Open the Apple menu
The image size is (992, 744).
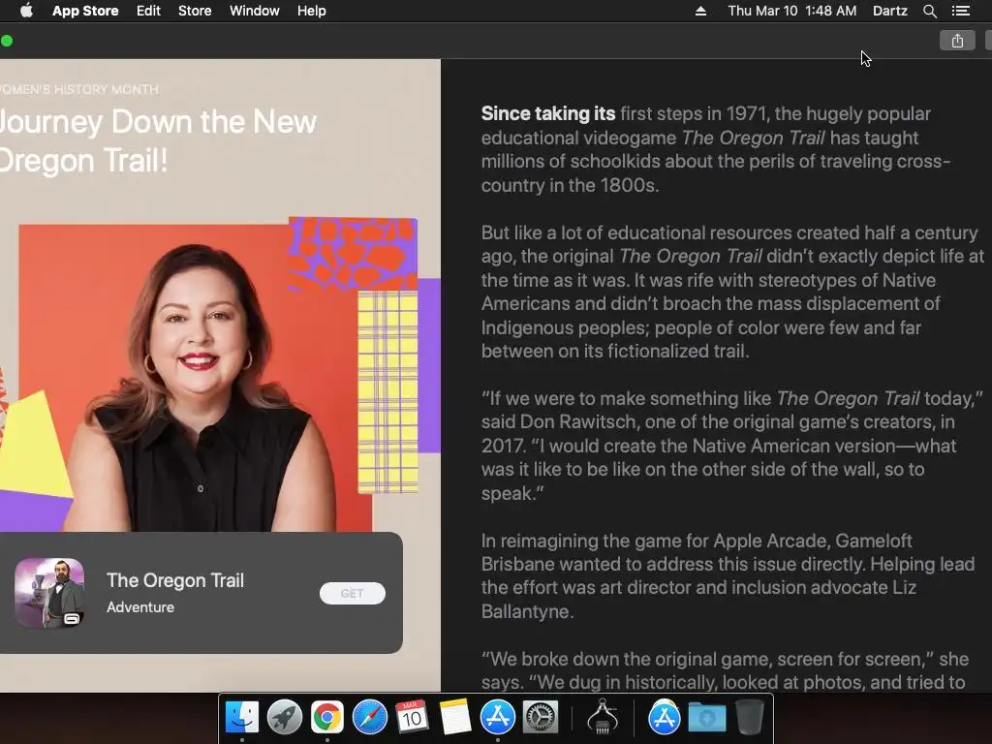[26, 11]
